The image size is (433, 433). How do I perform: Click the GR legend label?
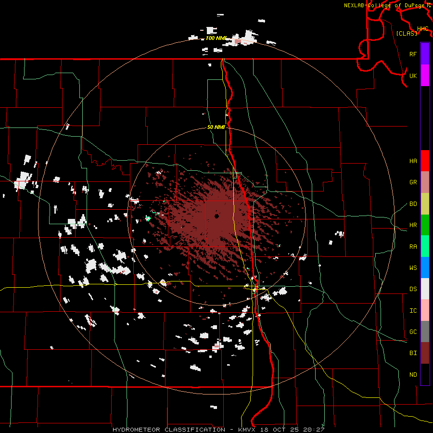tap(413, 182)
